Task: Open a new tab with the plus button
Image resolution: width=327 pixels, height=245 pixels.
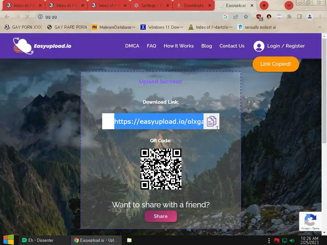Action: [264, 5]
